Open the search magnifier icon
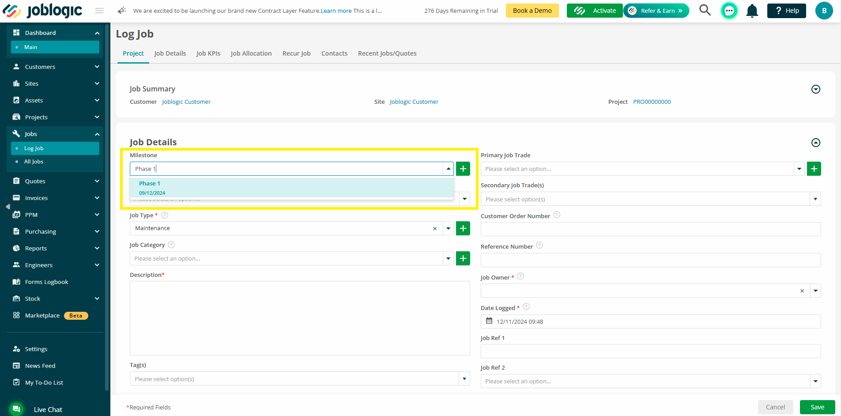Viewport: 841px width, 416px height. tap(705, 10)
